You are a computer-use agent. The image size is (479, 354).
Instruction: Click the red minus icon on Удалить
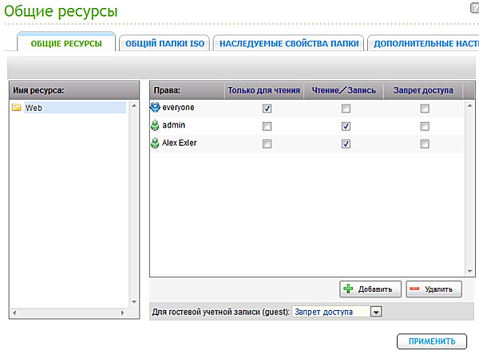414,289
